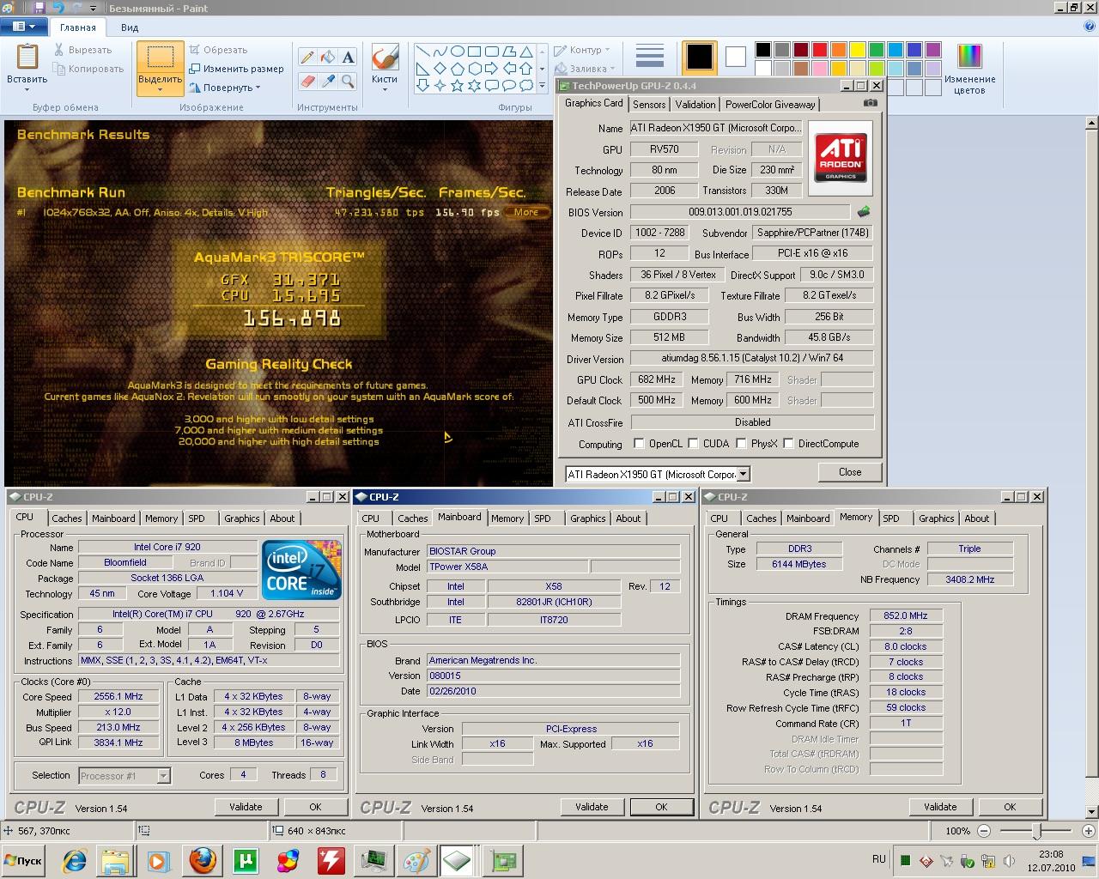Toggle the OpenCL checkbox in GPU-Z
Screen dimensions: 1099x879
tap(639, 444)
